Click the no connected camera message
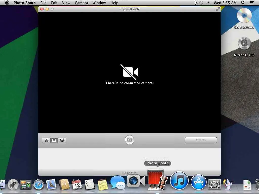 pyautogui.click(x=129, y=83)
